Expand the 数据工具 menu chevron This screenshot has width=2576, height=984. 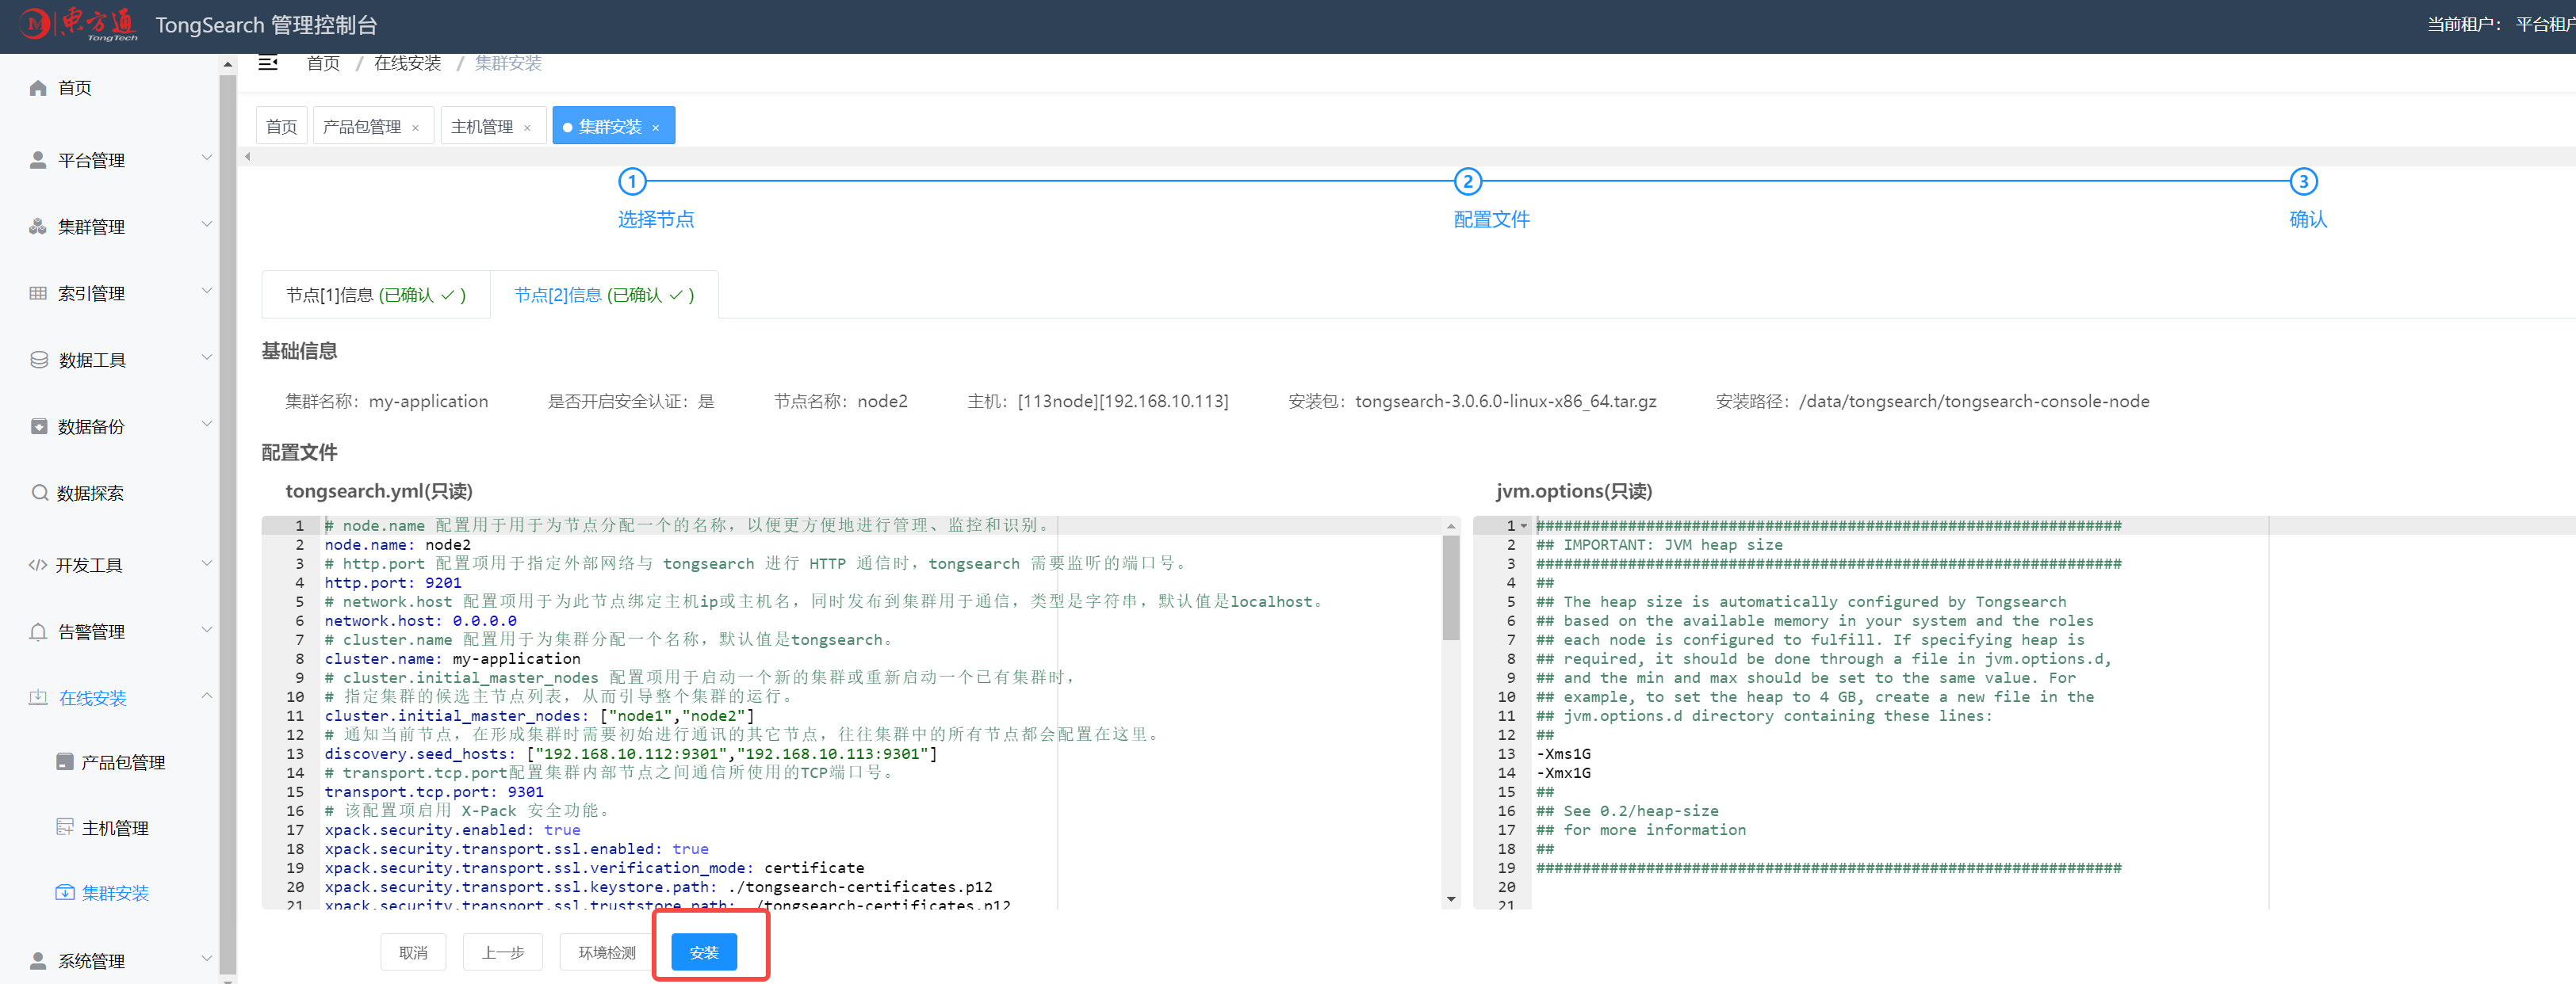click(x=207, y=357)
